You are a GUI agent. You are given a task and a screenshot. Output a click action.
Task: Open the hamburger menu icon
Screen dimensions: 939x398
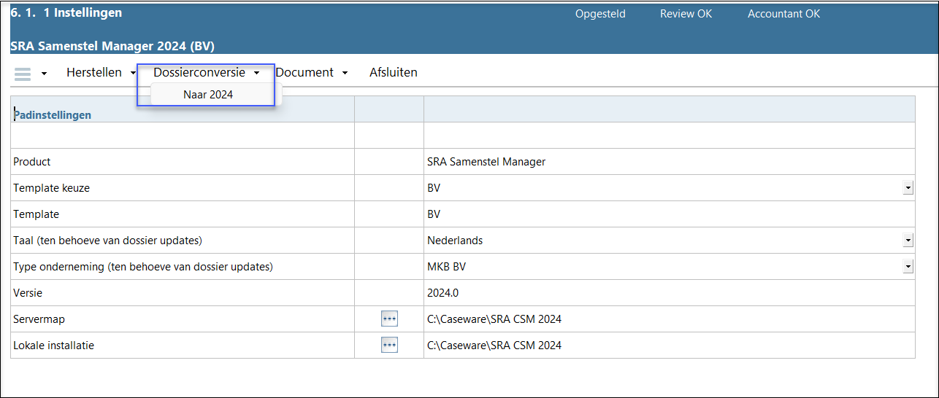(23, 74)
